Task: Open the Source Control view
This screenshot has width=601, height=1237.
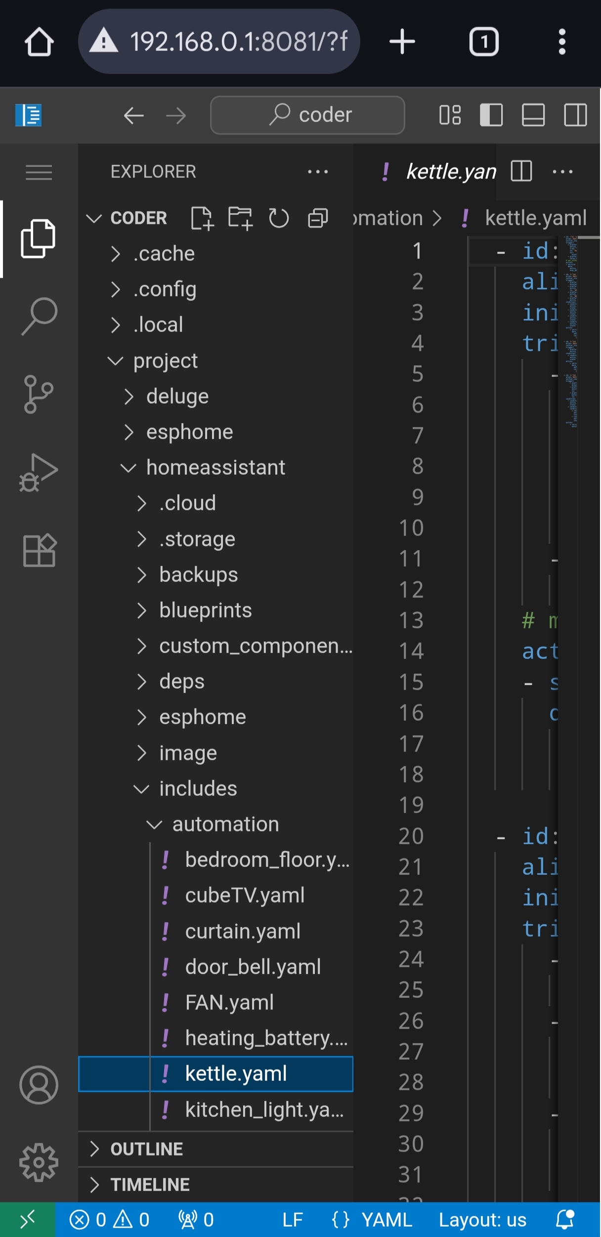Action: click(x=39, y=394)
